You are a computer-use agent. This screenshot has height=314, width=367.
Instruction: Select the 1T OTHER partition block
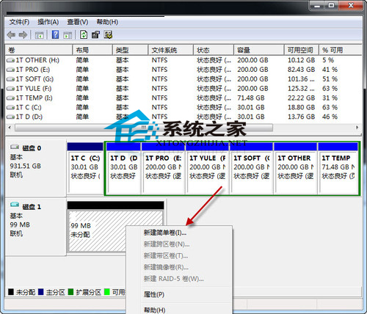(296, 168)
